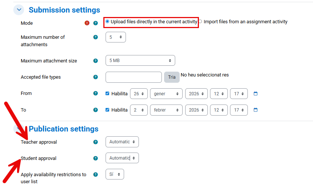The width and height of the screenshot is (313, 188).
Task: Click help icon for Teacher approval
Action: (x=96, y=142)
